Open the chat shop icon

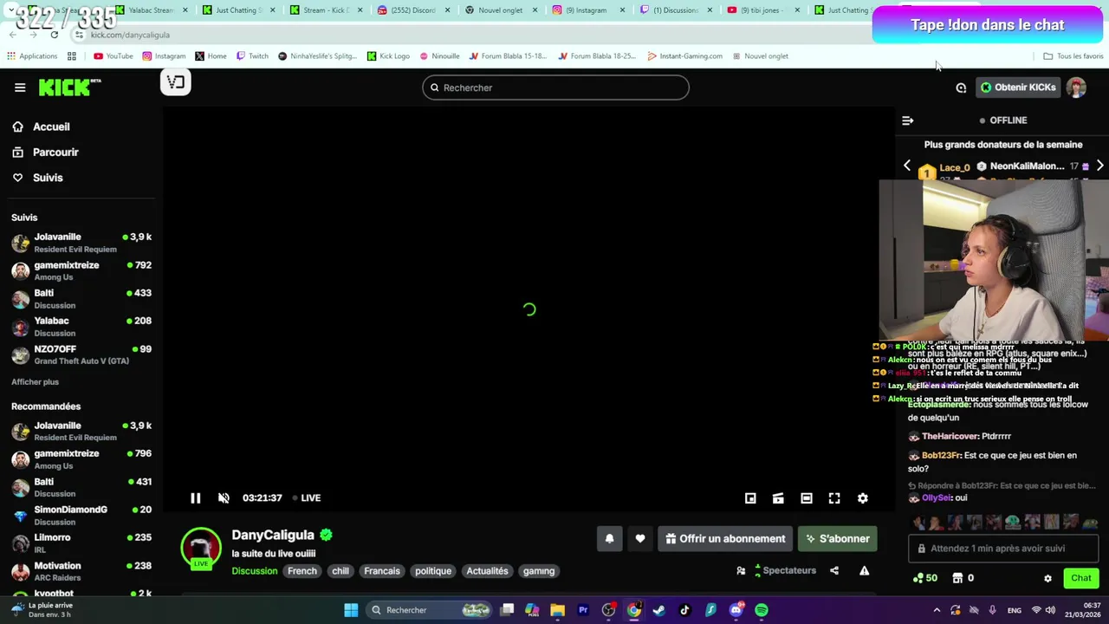pyautogui.click(x=957, y=578)
